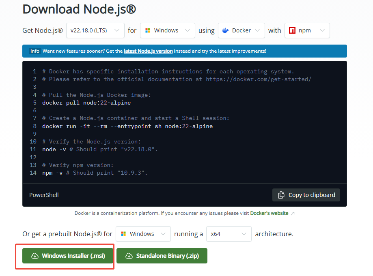Viewport: 373px width, 276px height.
Task: Click the cloud download icon on Windows Installer
Action: [x=35, y=256]
